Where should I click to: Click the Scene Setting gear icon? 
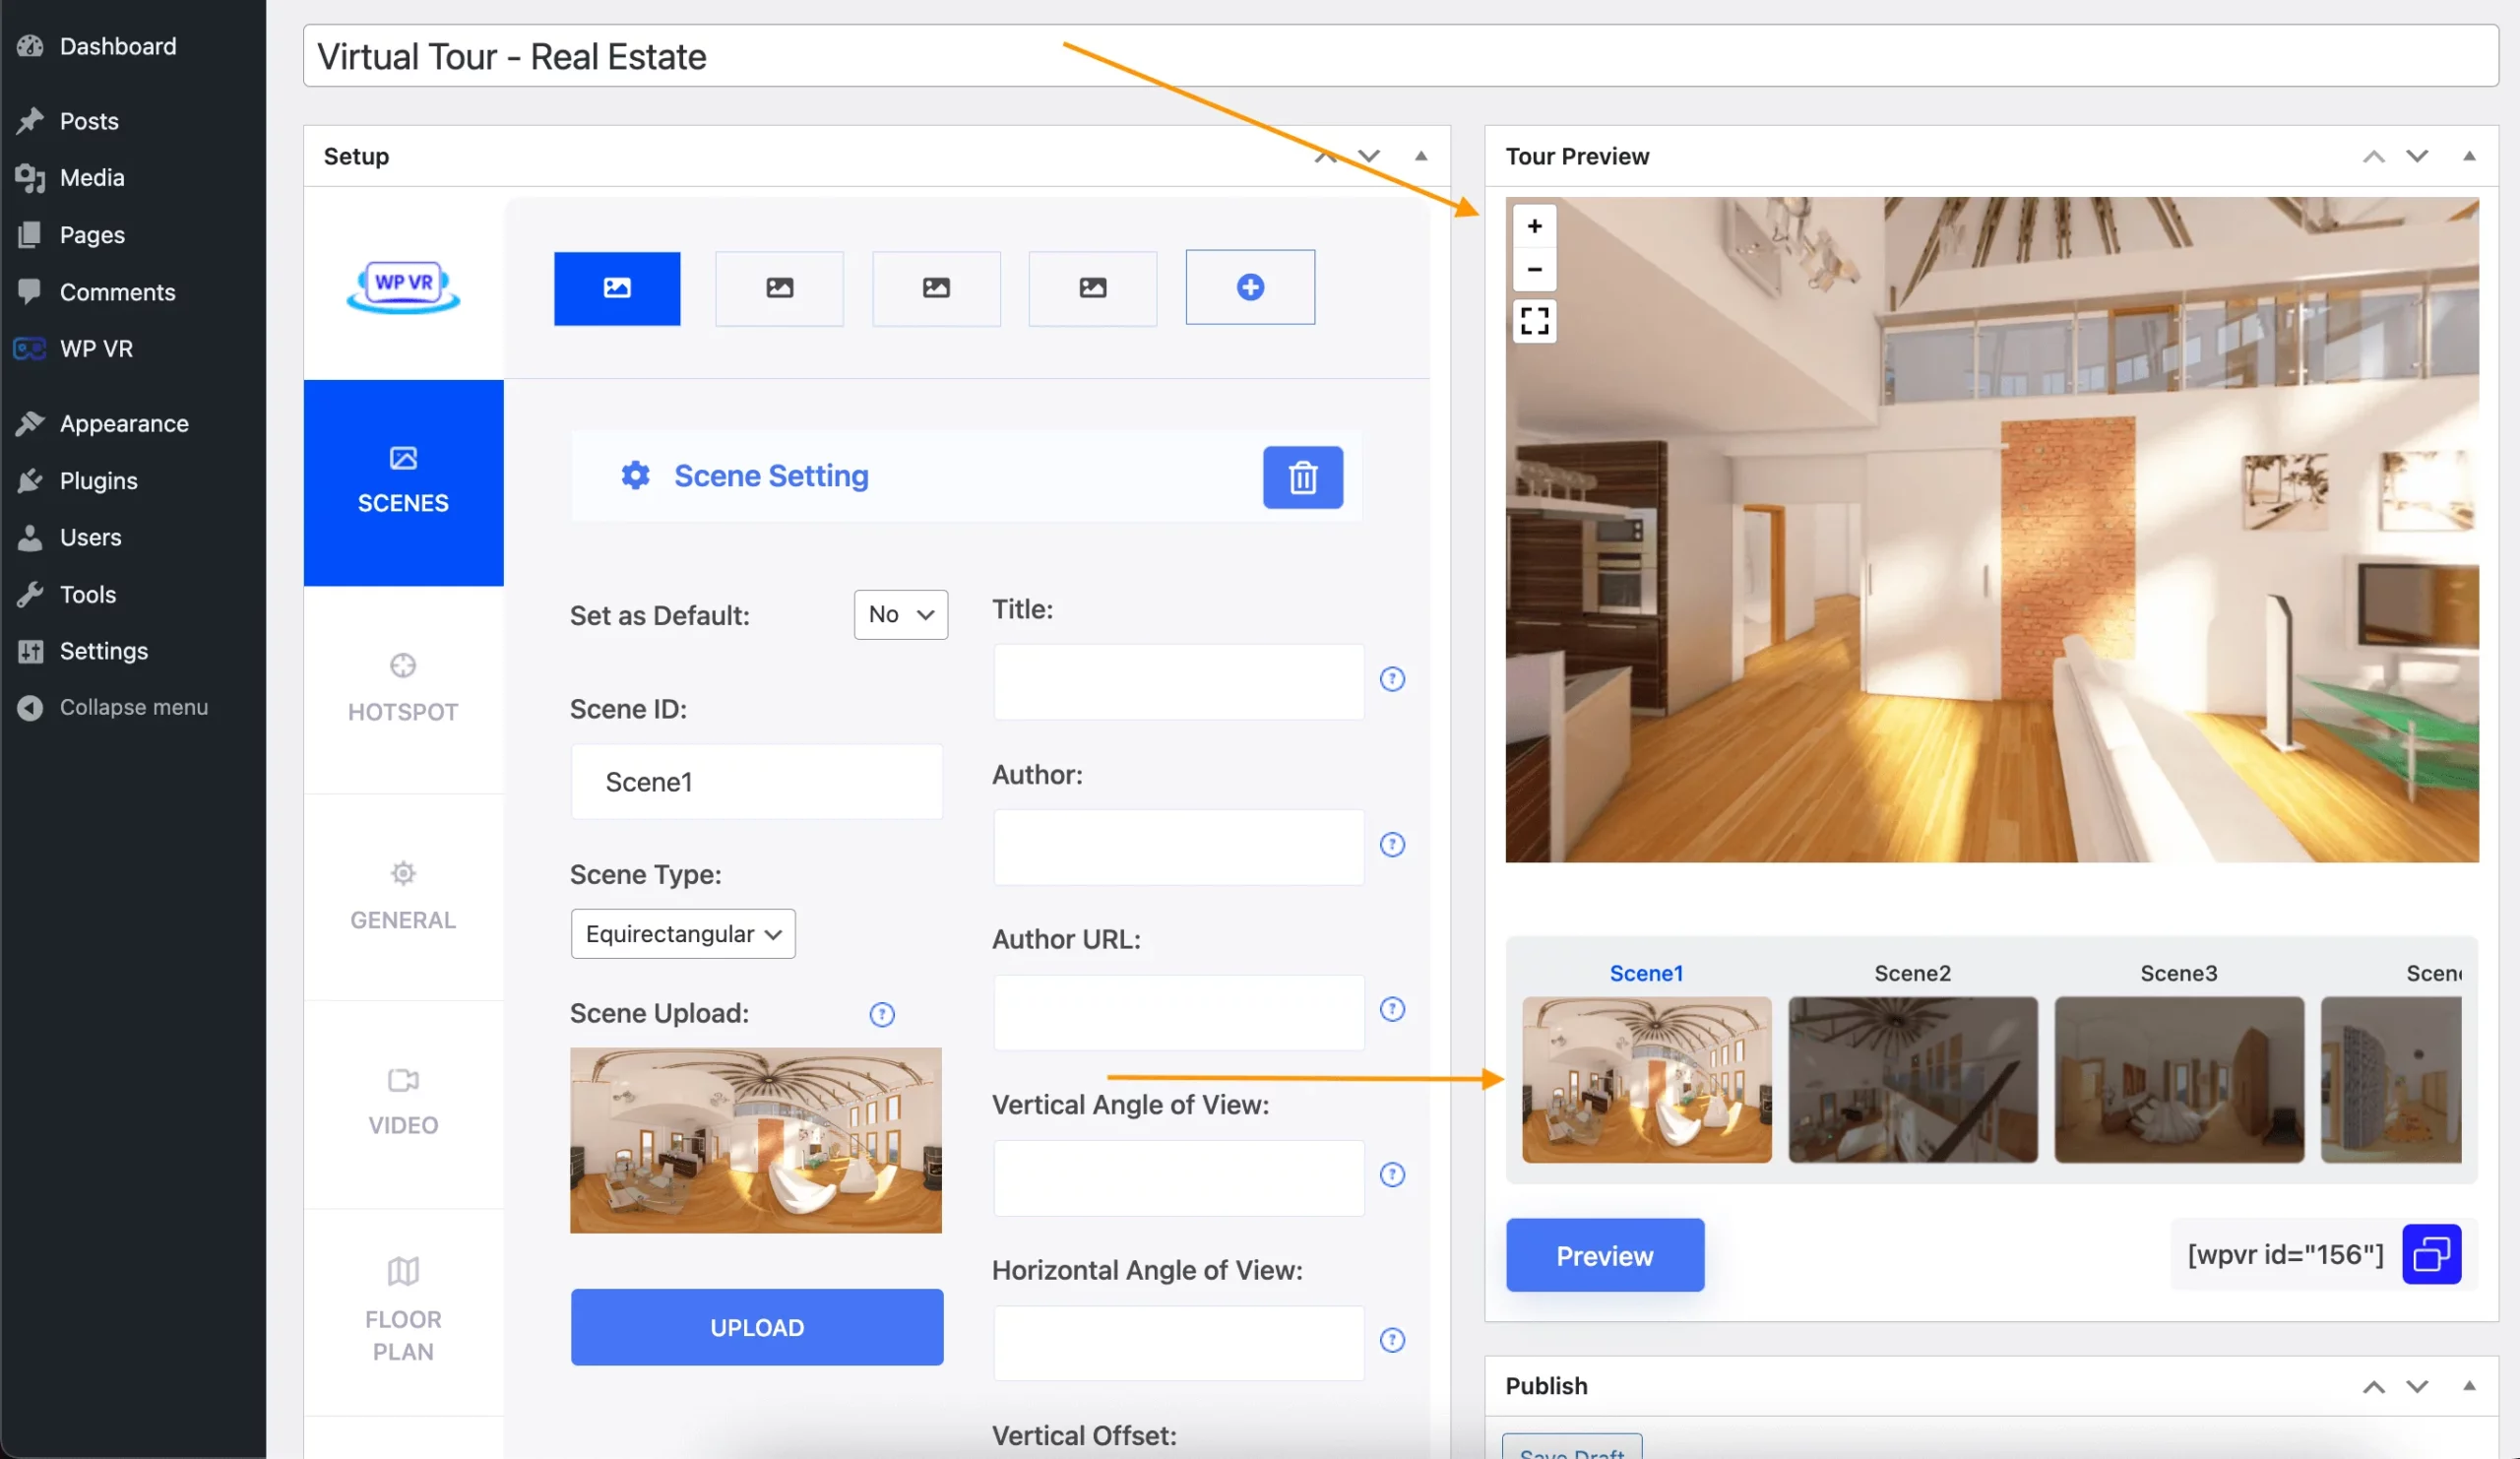pyautogui.click(x=632, y=476)
